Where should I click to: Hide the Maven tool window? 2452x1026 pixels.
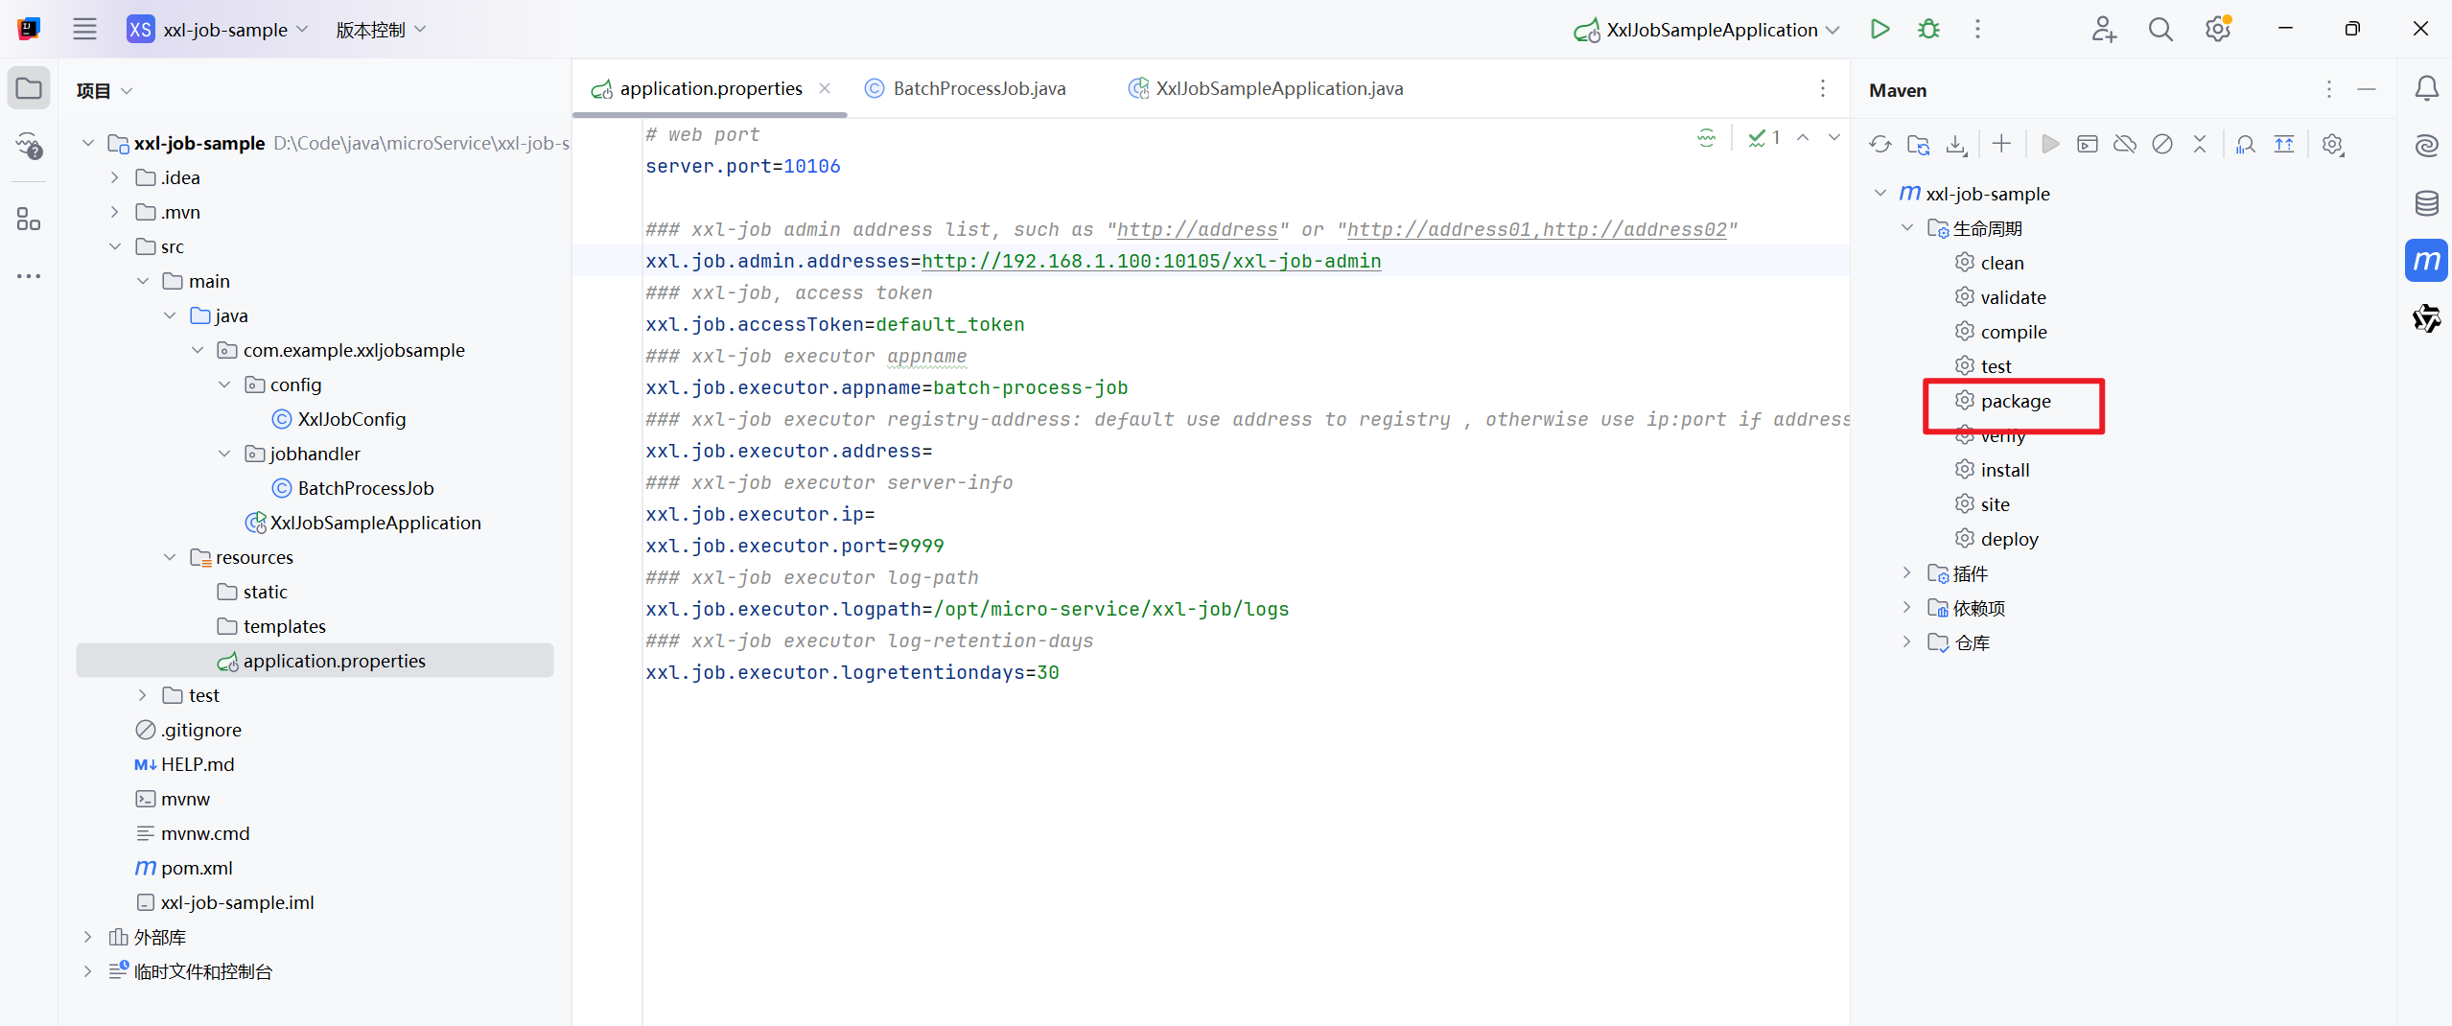(2367, 89)
